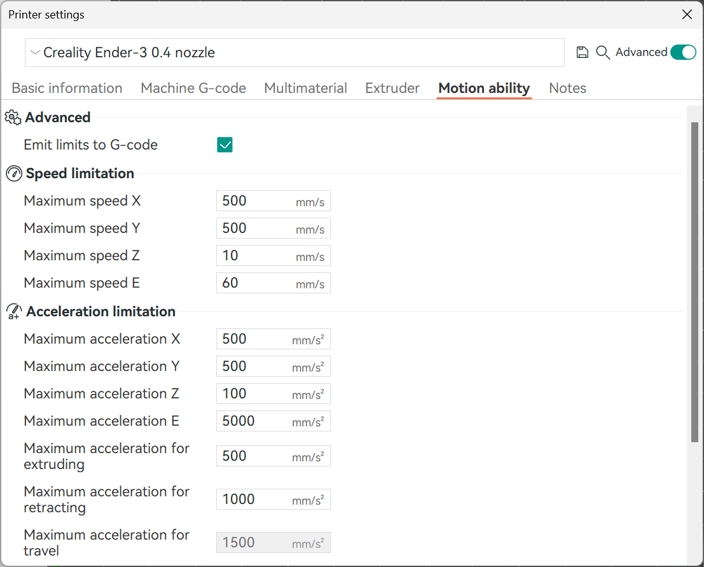
Task: Click the Maximum speed X label
Action: click(82, 201)
